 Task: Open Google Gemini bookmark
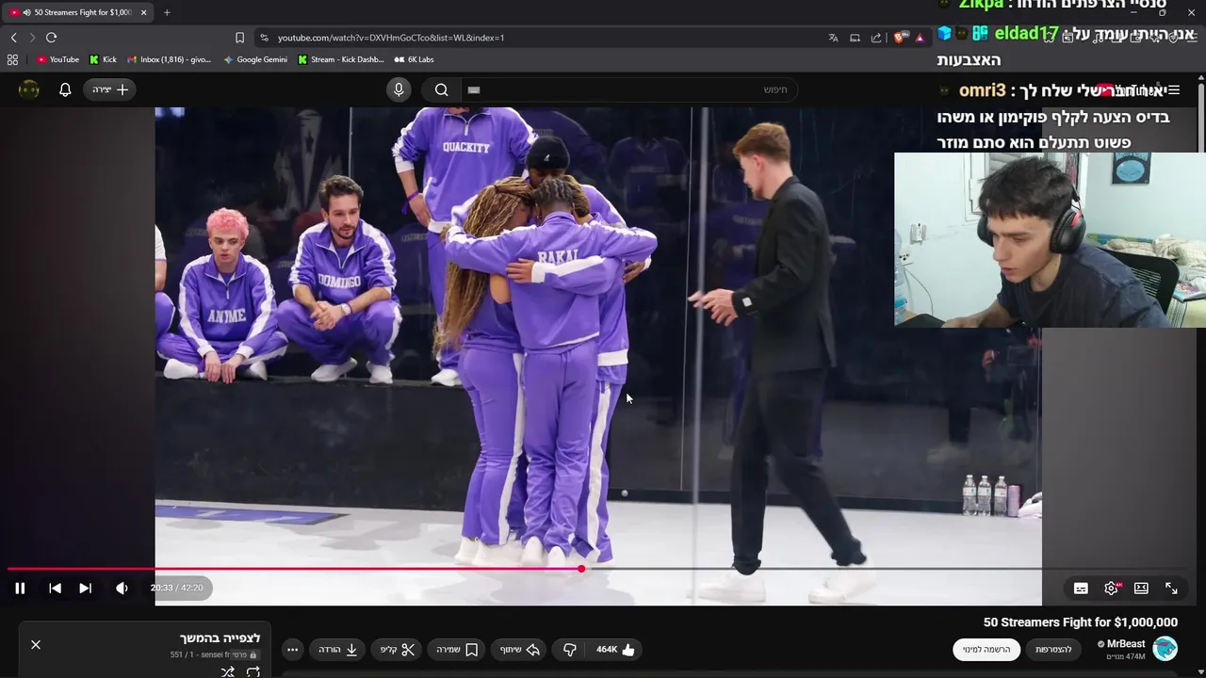tap(255, 59)
